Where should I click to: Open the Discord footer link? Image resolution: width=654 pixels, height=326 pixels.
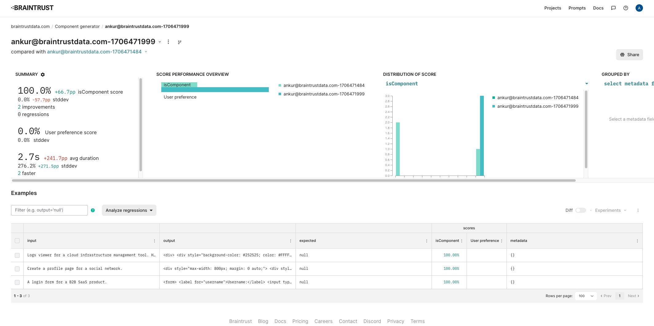click(372, 321)
